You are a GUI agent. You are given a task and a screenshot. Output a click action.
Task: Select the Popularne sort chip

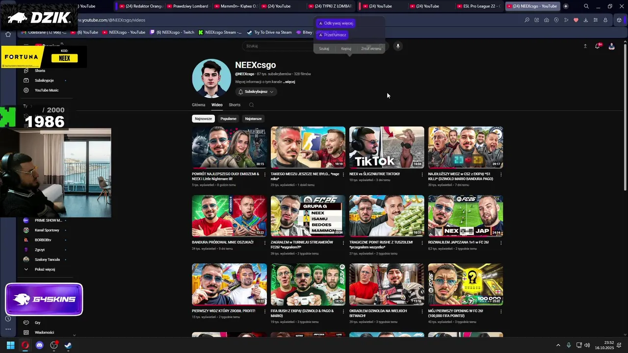coord(228,119)
